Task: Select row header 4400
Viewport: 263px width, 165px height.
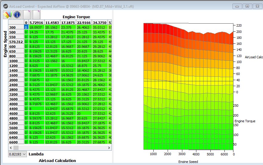Action: tap(16, 109)
